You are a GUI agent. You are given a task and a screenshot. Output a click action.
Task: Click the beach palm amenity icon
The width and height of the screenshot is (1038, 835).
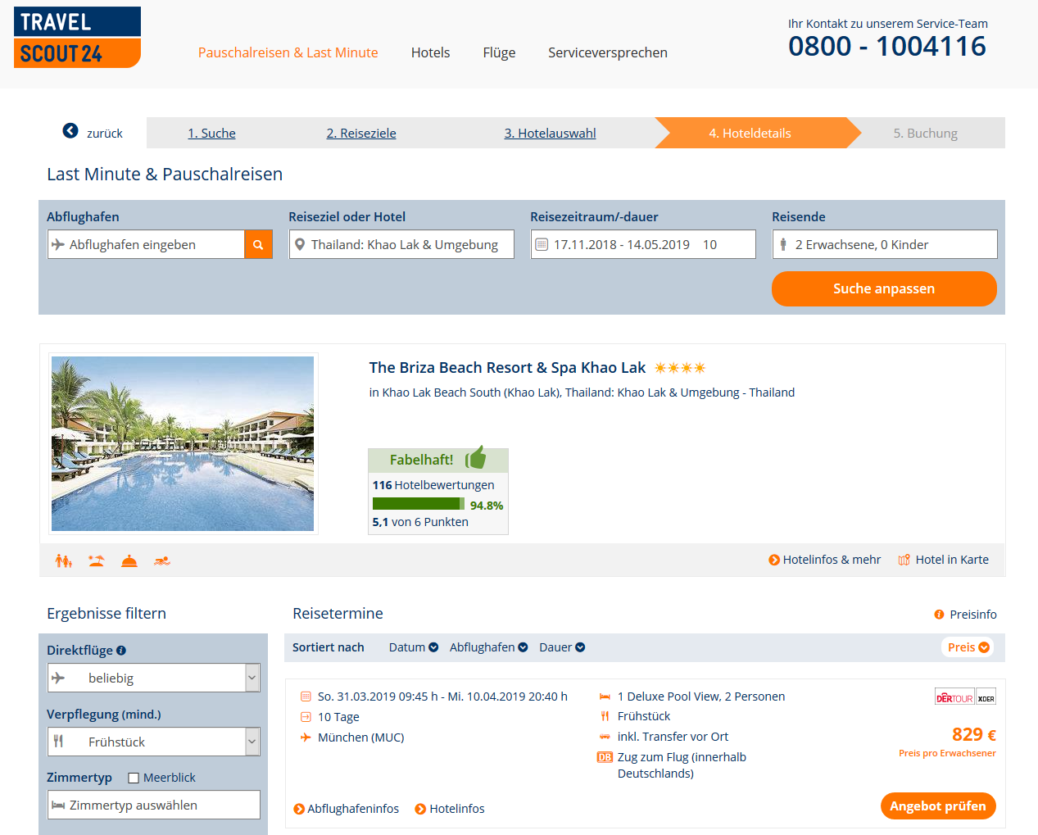(97, 560)
